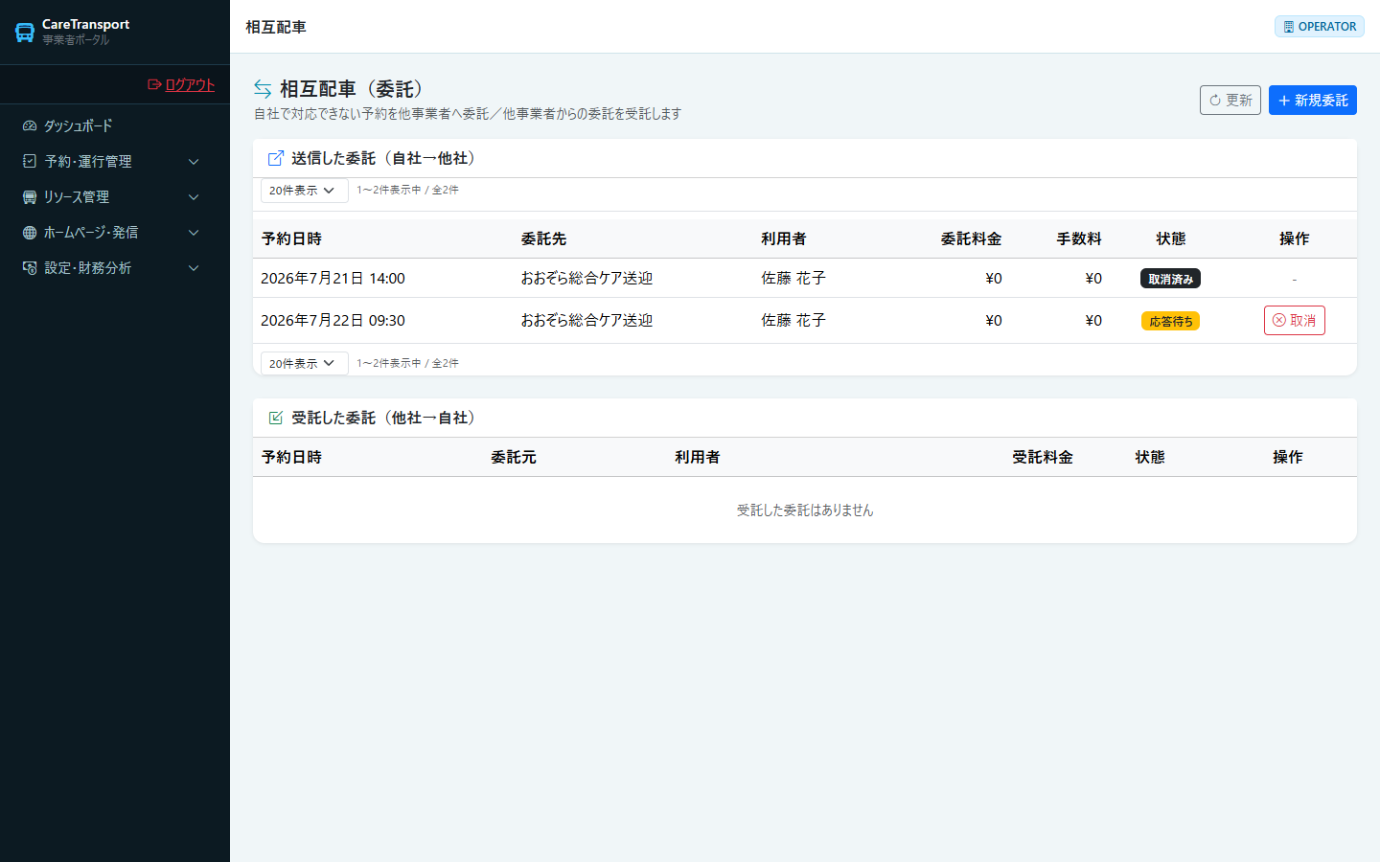Click the 受託料金 column header
Image resolution: width=1380 pixels, height=862 pixels.
pos(1043,457)
